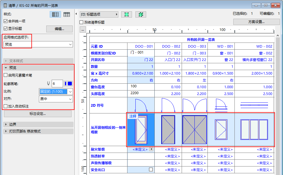
Task: Click the 标注设定... button
Action: point(37,114)
